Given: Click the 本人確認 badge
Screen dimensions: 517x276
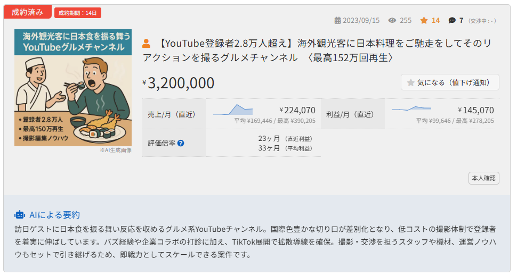Looking at the screenshot, I should (x=484, y=178).
